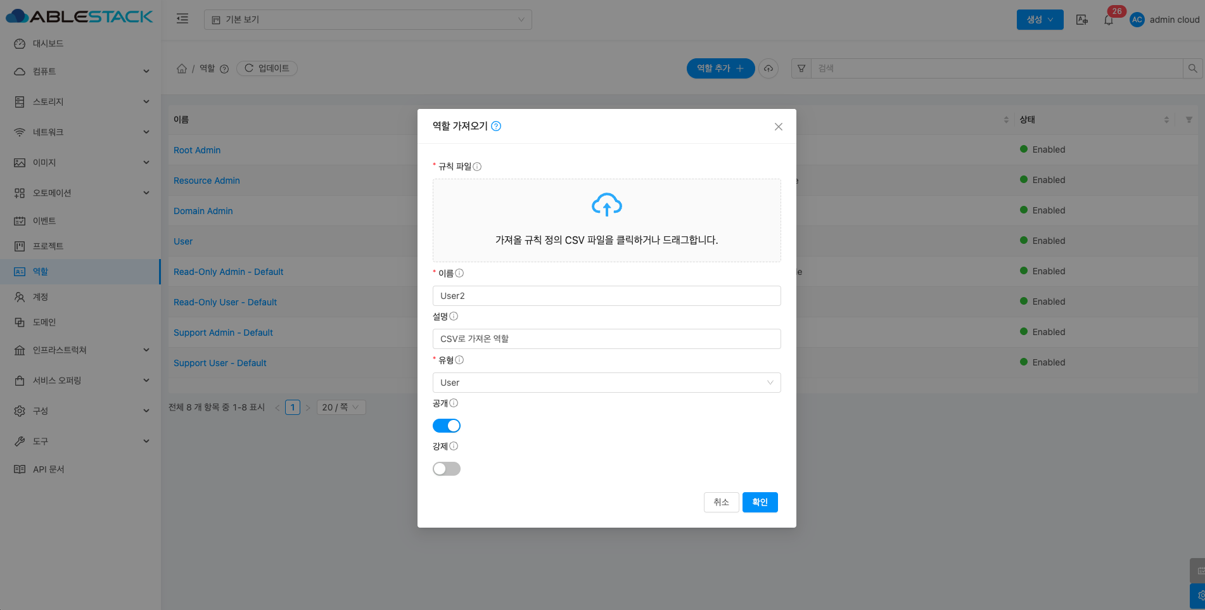This screenshot has height=610, width=1205.
Task: Enable the 강제 switch
Action: tap(447, 469)
